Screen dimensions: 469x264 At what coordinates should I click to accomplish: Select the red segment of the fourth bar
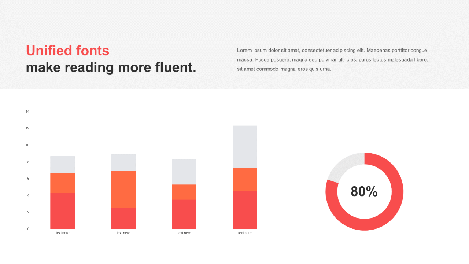pyautogui.click(x=245, y=210)
